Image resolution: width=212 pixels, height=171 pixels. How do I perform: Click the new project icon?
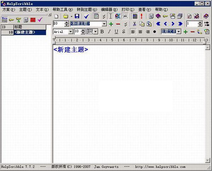click(x=56, y=16)
